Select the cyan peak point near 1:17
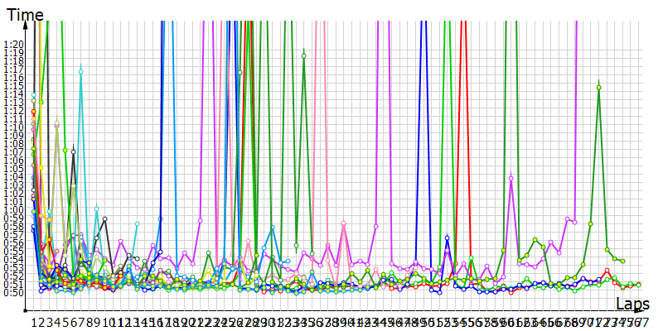Image resolution: width=663 pixels, height=331 pixels. tap(81, 72)
